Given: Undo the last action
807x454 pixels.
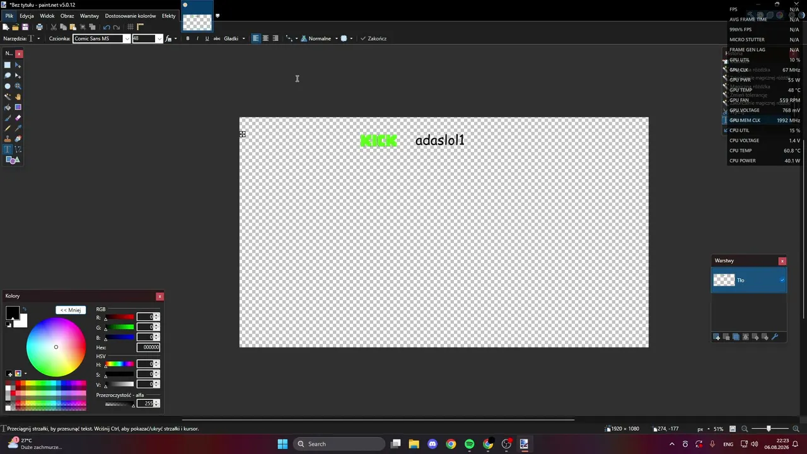Looking at the screenshot, I should (107, 27).
